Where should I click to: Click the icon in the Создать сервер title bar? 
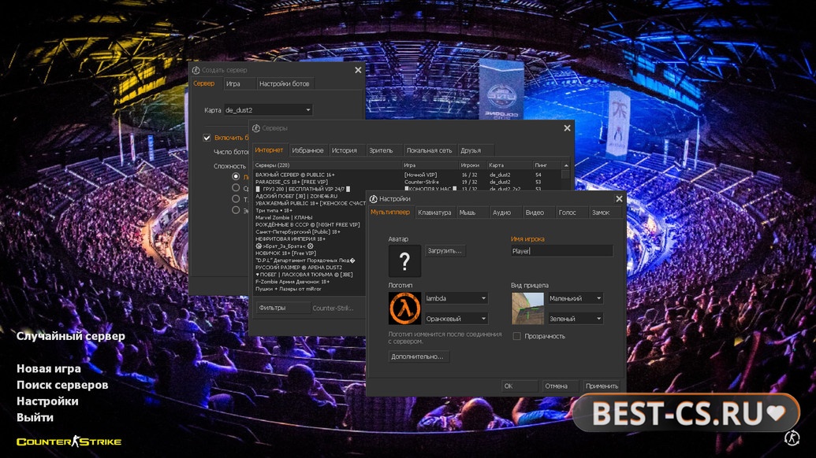196,70
